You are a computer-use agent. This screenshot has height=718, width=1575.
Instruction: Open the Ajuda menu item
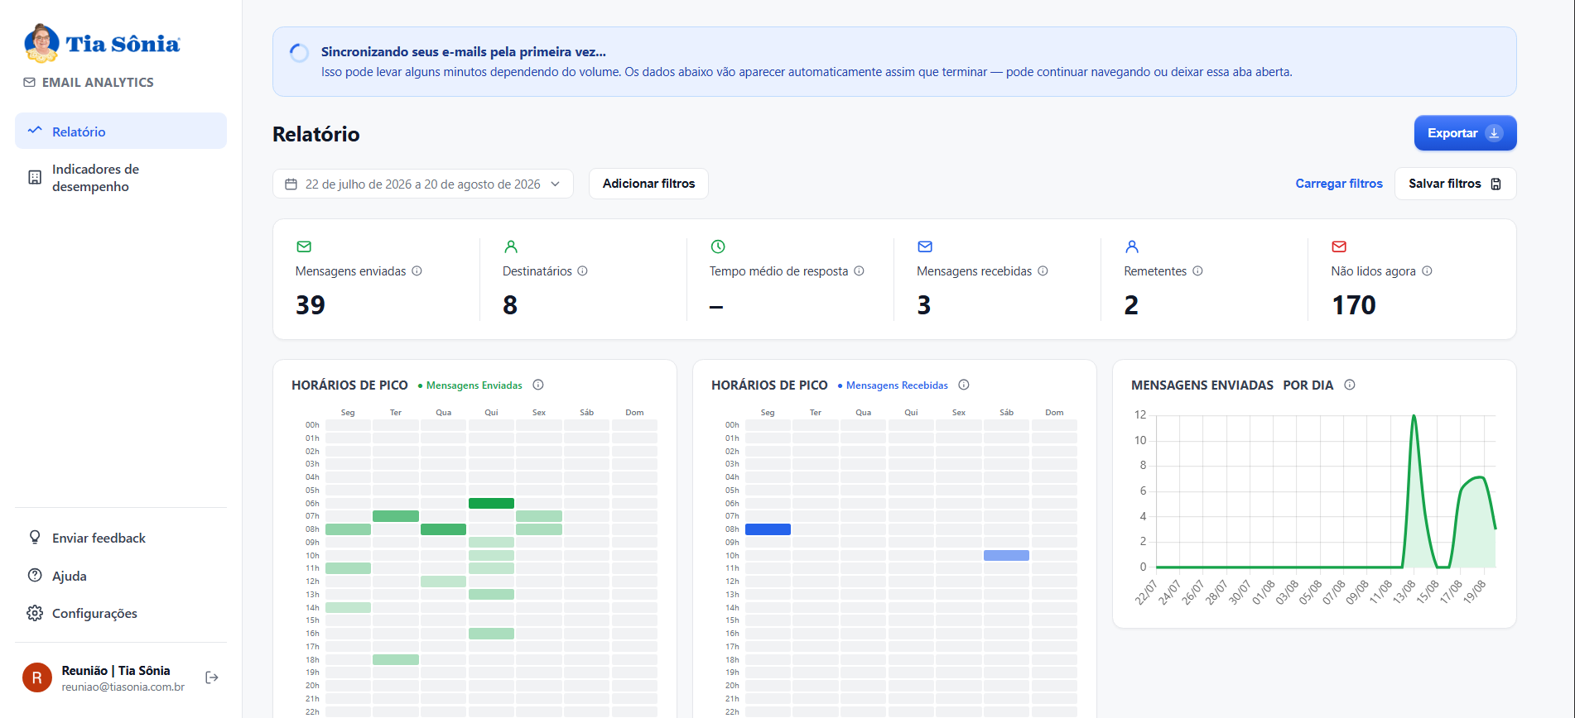click(121, 576)
